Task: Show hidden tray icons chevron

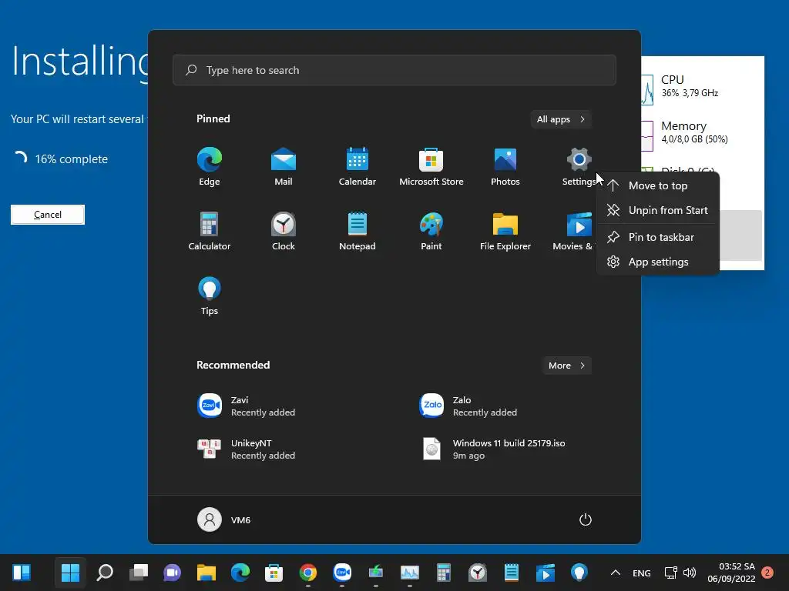Action: click(615, 573)
